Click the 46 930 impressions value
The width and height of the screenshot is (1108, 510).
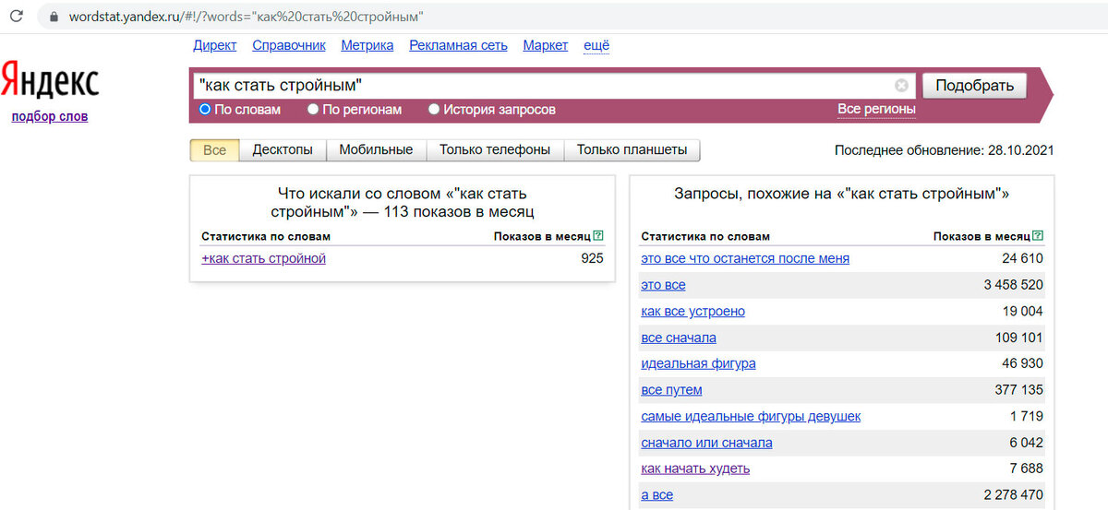click(1023, 363)
